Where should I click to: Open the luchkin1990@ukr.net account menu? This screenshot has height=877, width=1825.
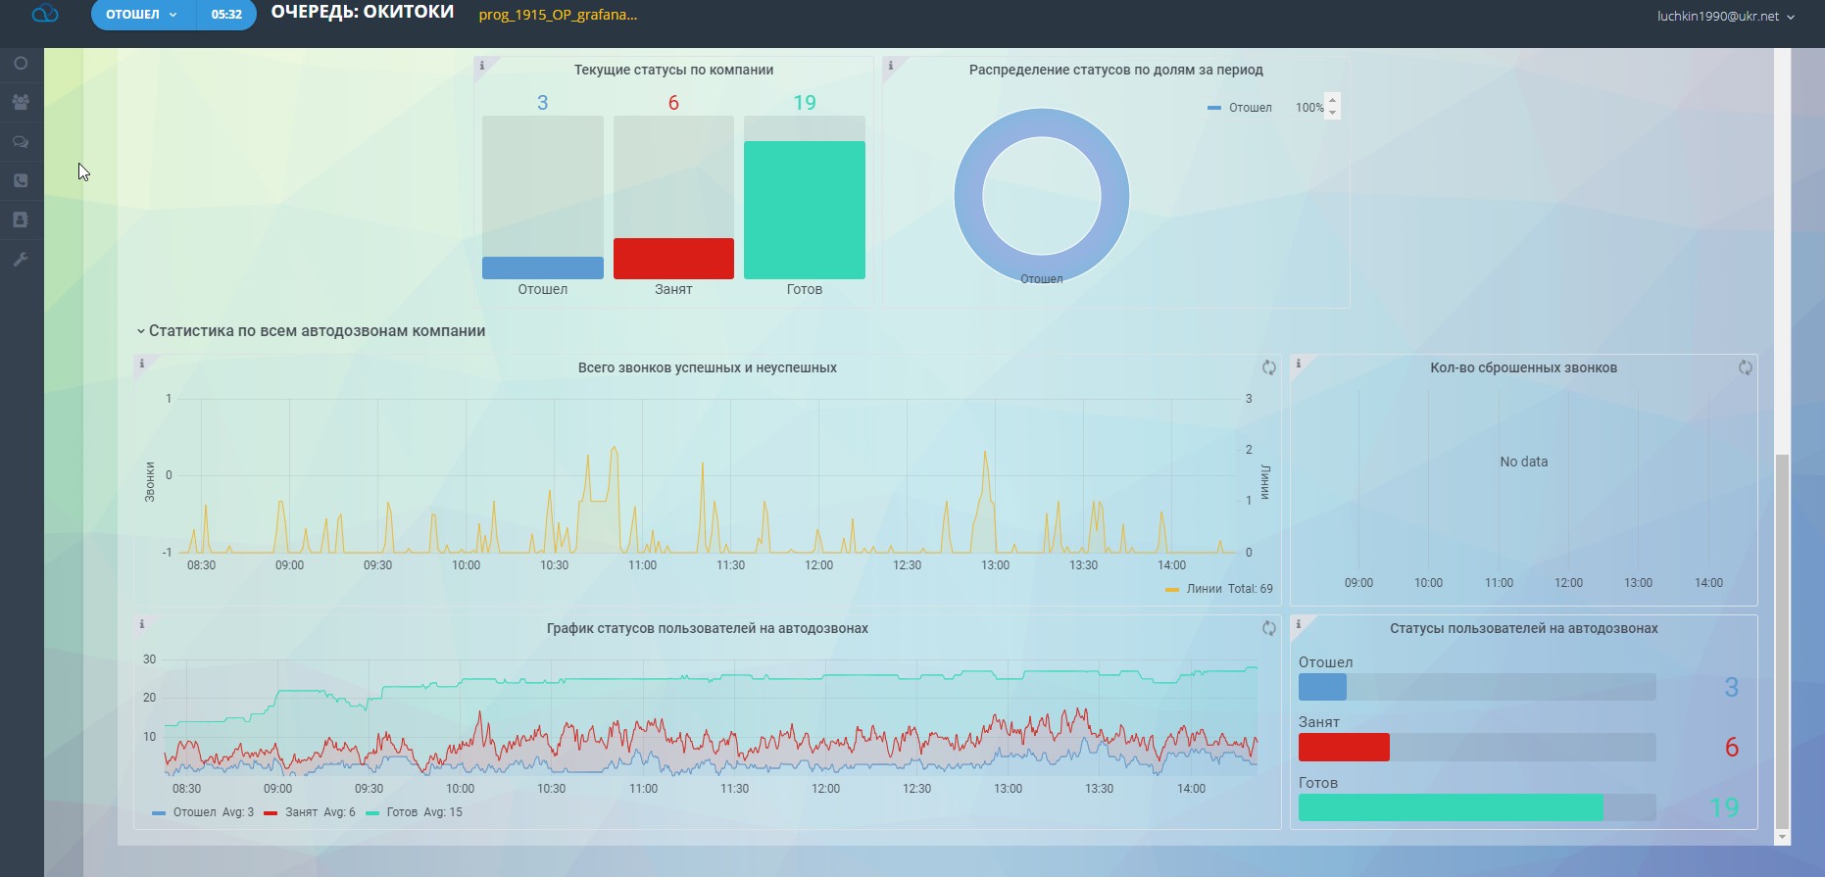click(x=1725, y=17)
